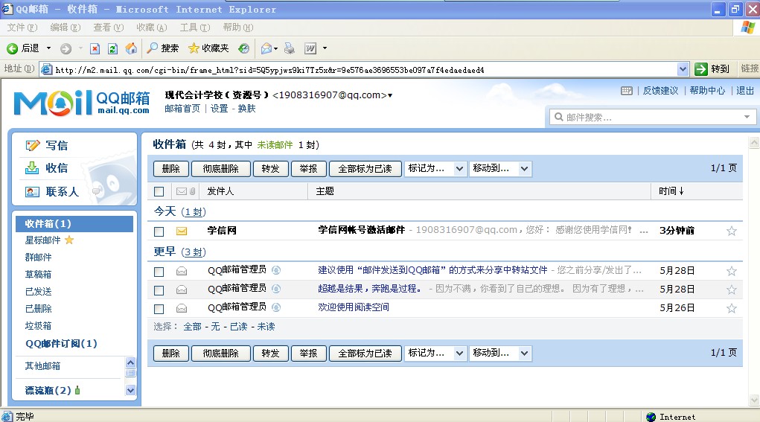Click the QQ Mail logo
760x422 pixels.
click(82, 103)
